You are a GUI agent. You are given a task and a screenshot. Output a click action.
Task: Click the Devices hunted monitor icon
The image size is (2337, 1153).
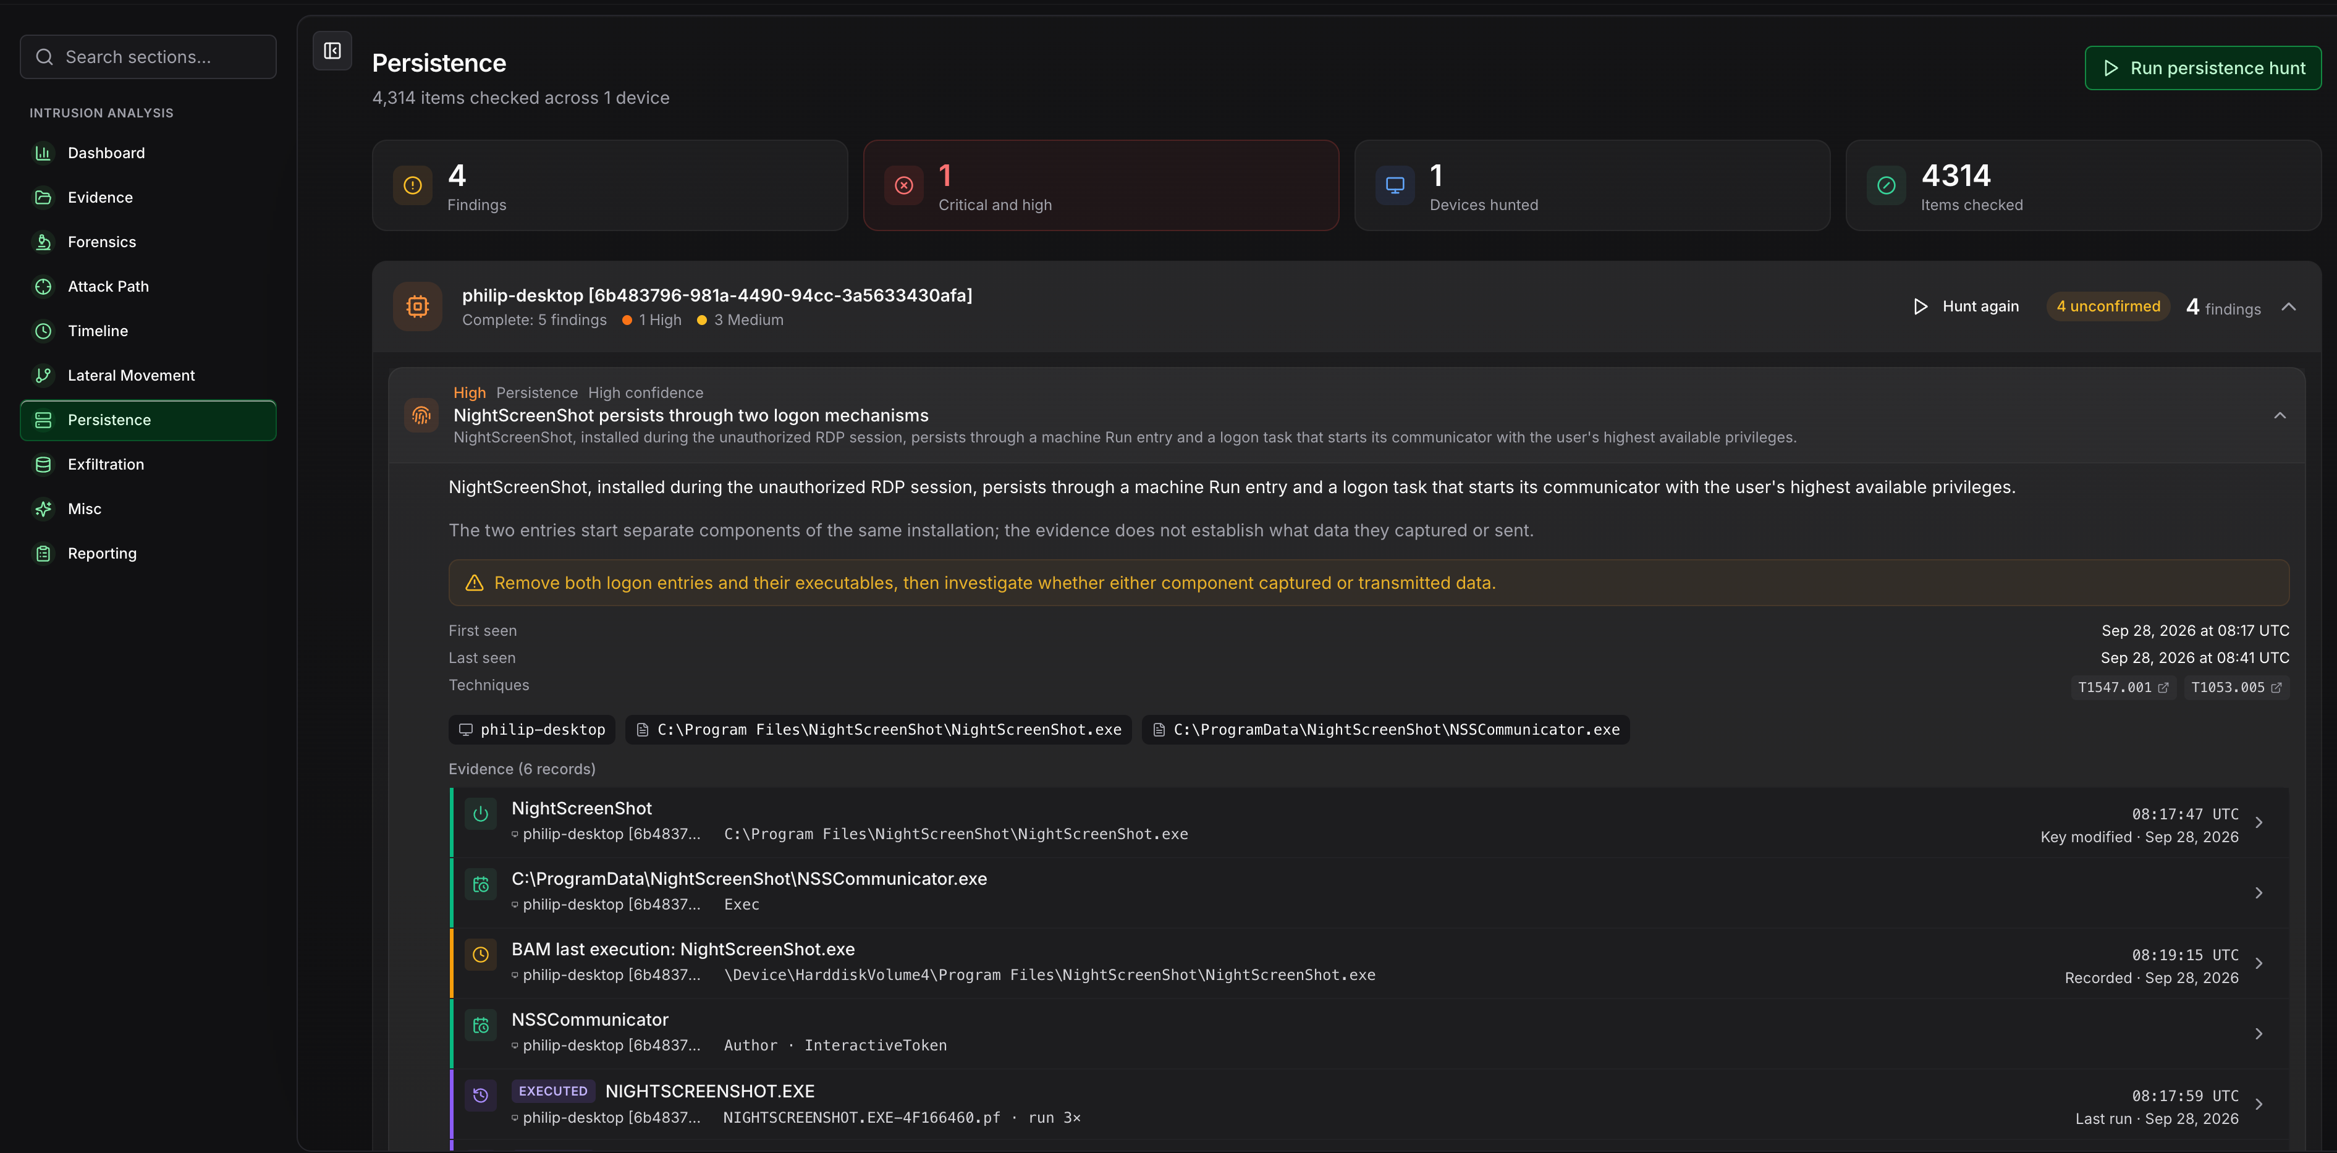tap(1395, 185)
